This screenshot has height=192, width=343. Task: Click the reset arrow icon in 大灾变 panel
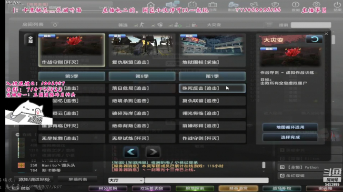[314, 39]
